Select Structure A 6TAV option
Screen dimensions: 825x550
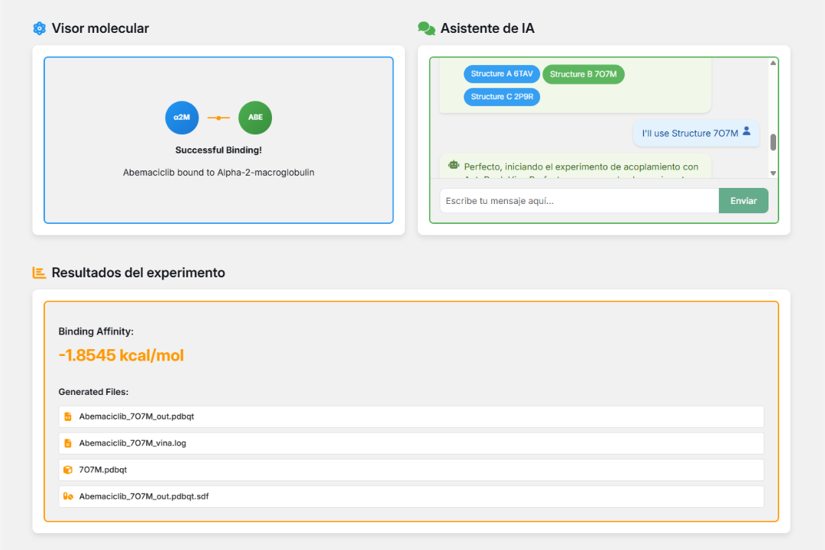pyautogui.click(x=501, y=74)
